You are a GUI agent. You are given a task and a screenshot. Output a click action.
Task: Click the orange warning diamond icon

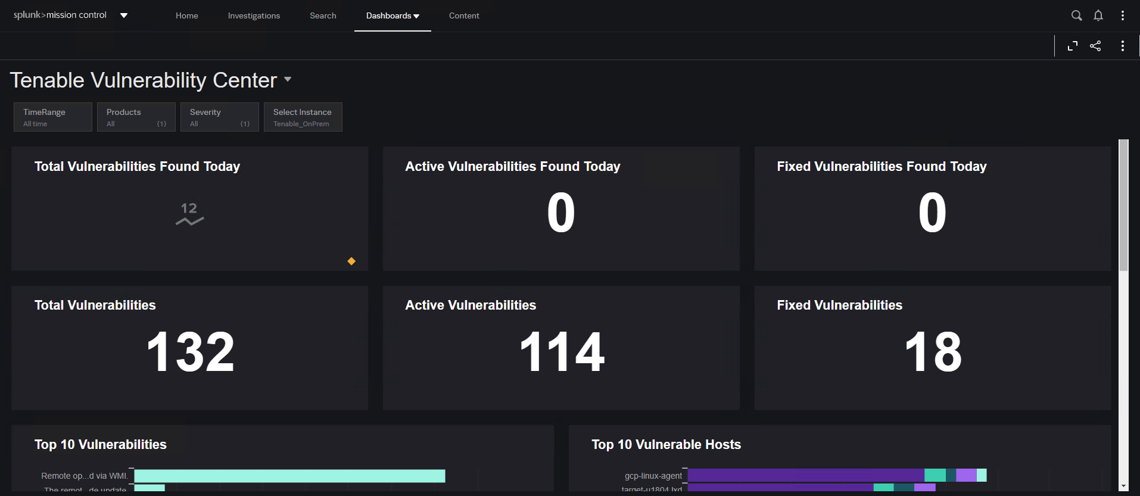(x=351, y=261)
